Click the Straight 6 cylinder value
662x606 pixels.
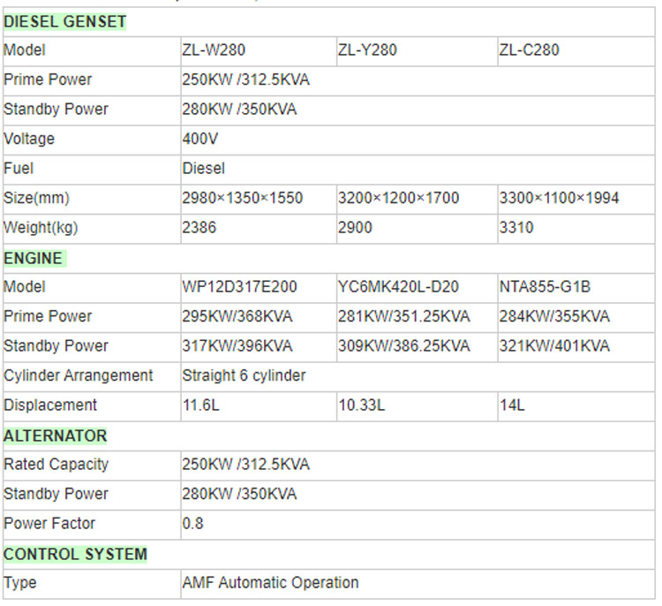244,375
